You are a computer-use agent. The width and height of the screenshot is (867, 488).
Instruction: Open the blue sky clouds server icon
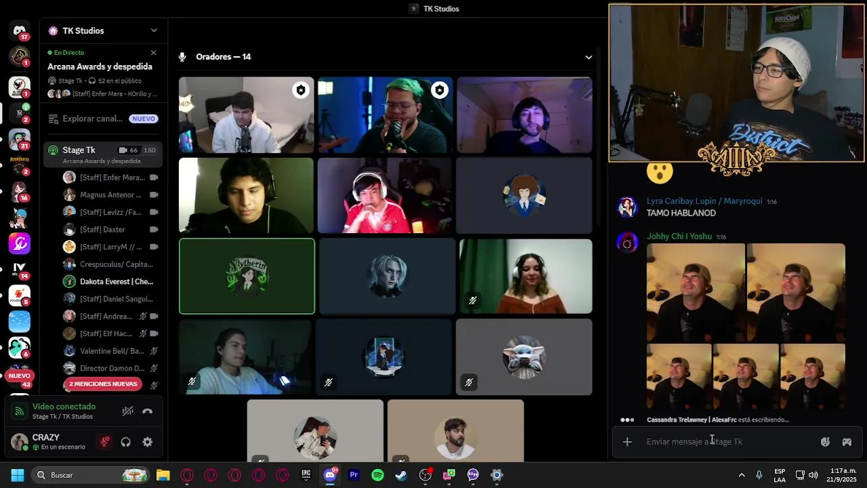click(x=19, y=321)
